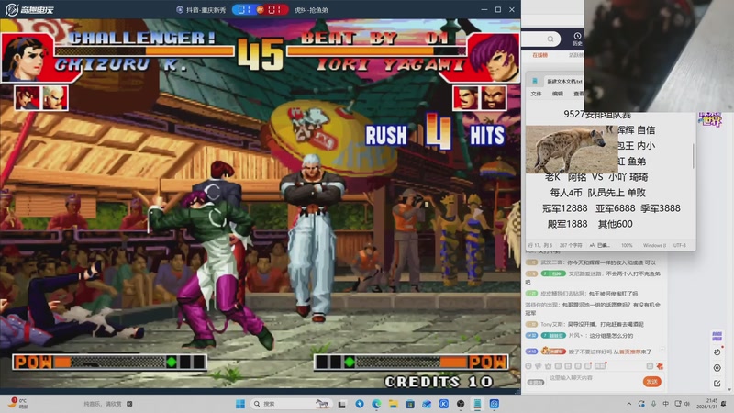Open File Explorer from the taskbar
The image size is (734, 413).
(394, 404)
